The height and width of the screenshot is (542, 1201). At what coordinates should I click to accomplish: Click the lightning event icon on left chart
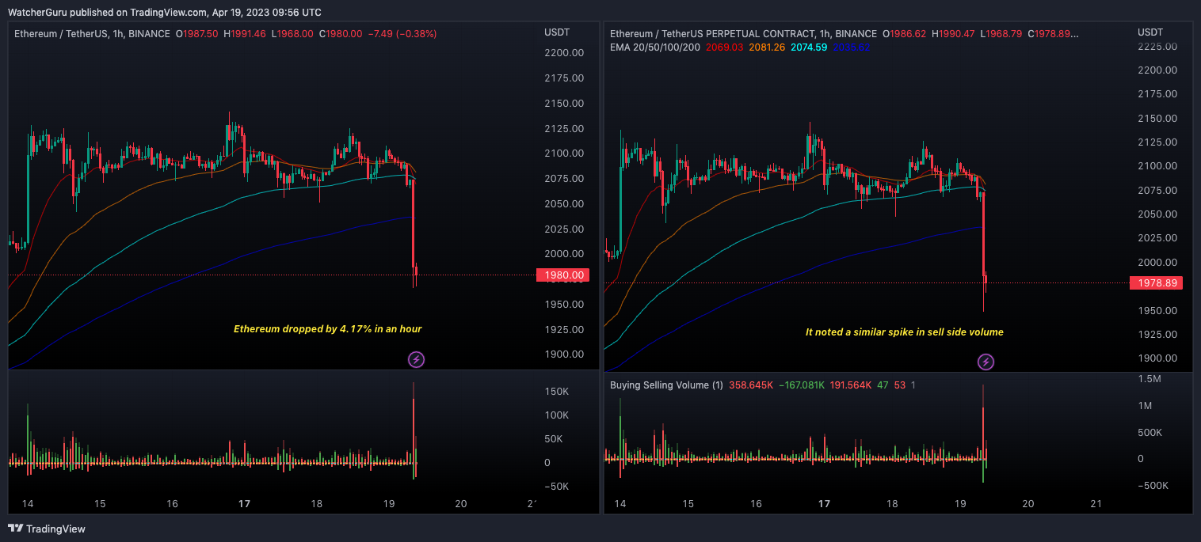pos(416,360)
